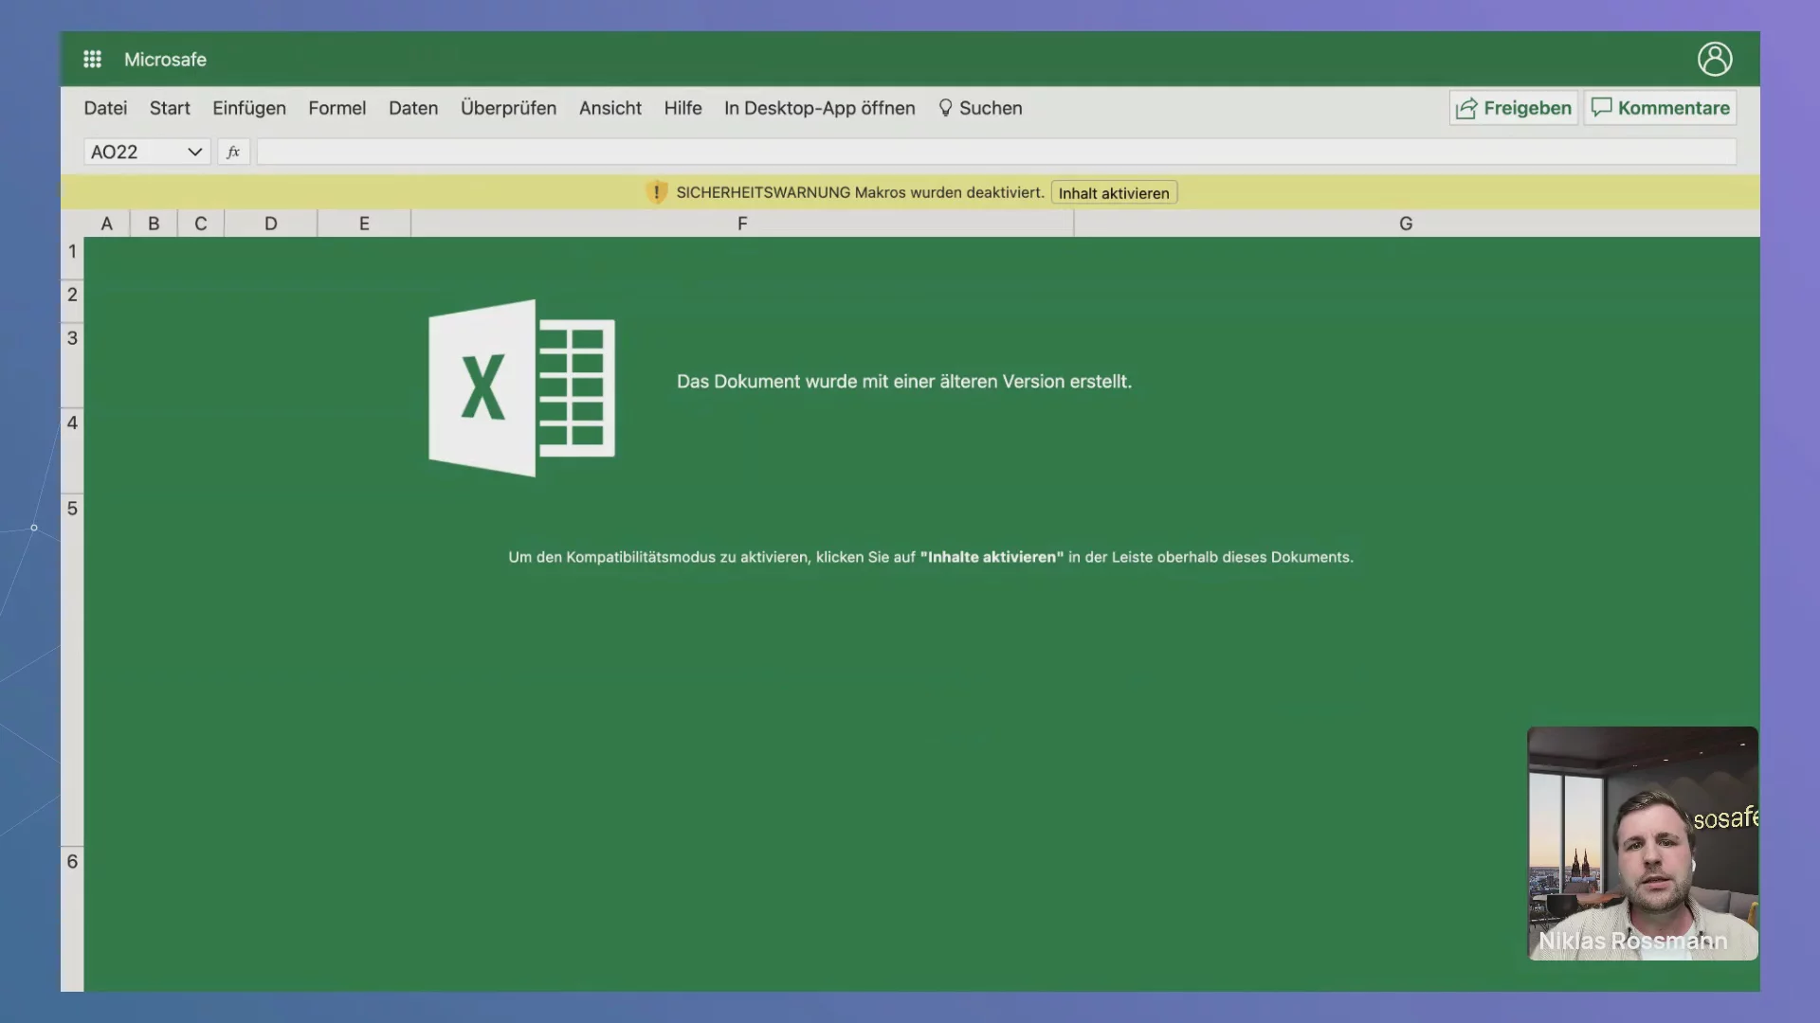Click the Microsafe title text
Viewport: 1820px width, 1023px height.
[165, 59]
